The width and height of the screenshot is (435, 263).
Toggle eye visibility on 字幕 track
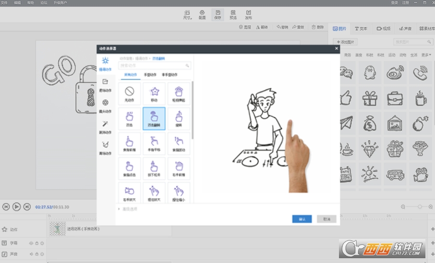(x=31, y=243)
